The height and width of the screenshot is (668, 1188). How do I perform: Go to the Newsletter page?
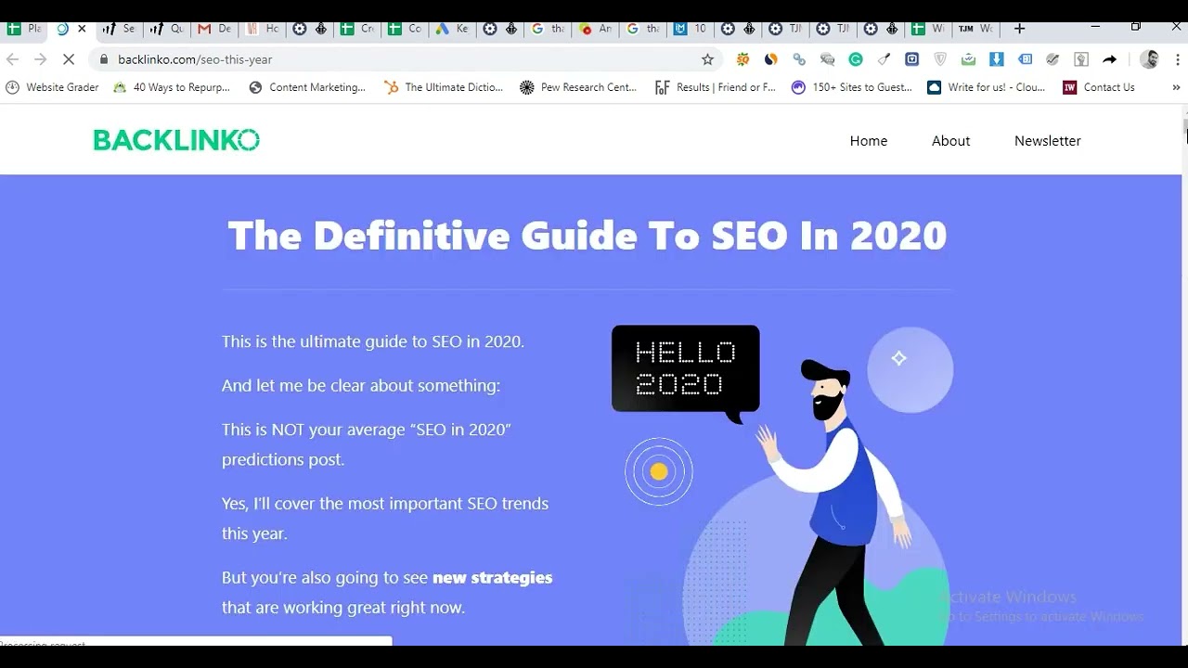(x=1047, y=141)
